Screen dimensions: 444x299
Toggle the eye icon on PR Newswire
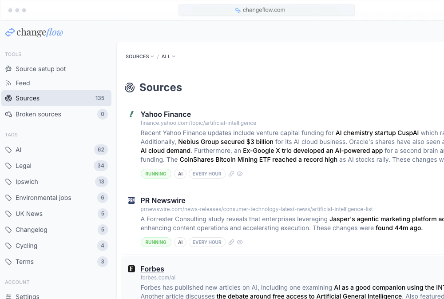240,242
